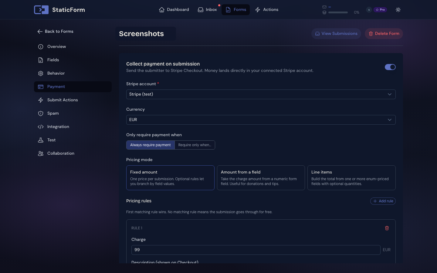This screenshot has width=437, height=273.
Task: Click the Screenshots form title
Action: pos(141,34)
